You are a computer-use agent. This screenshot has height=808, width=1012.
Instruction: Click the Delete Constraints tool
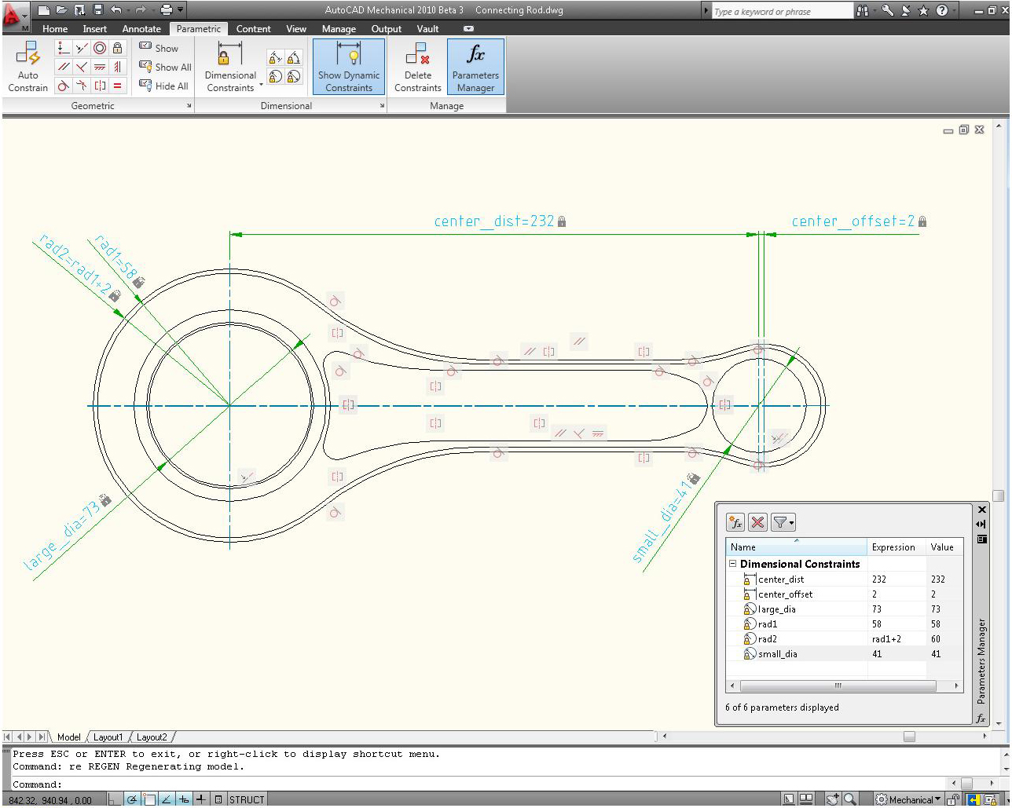(418, 68)
